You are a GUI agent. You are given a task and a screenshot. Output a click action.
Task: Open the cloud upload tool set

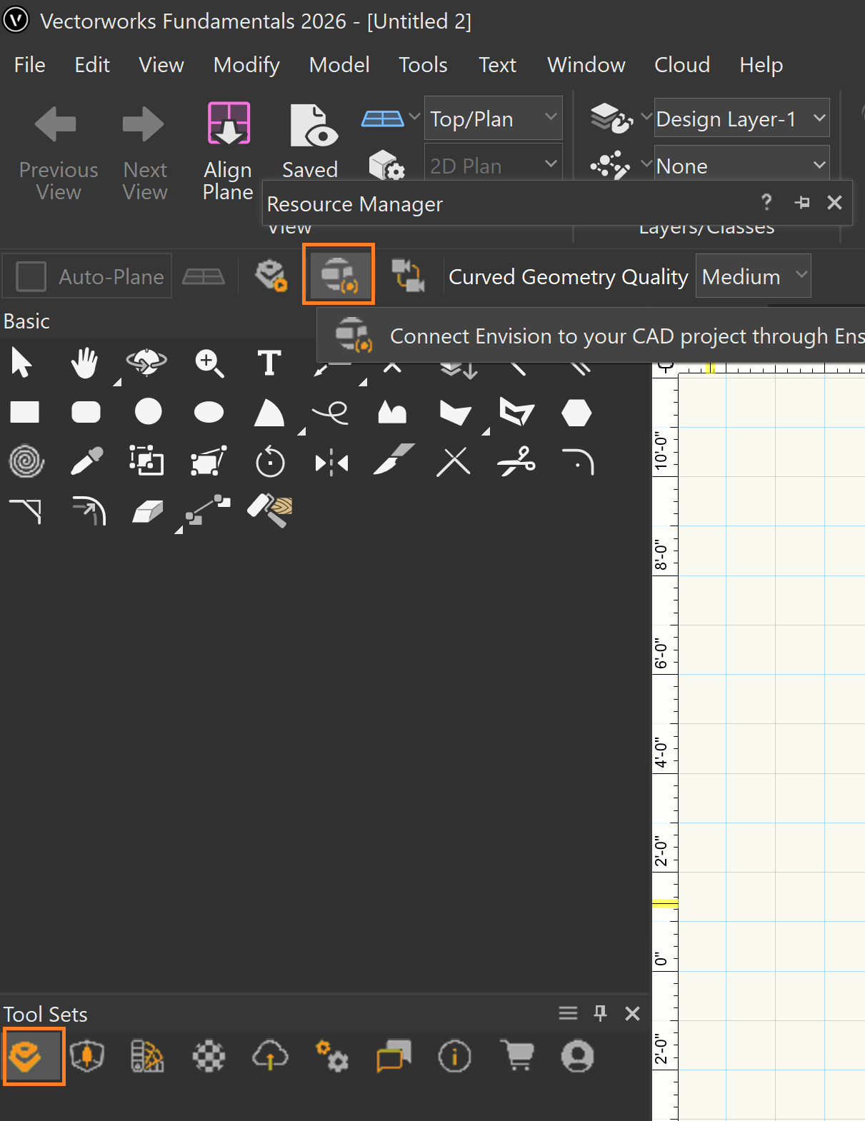coord(270,1056)
